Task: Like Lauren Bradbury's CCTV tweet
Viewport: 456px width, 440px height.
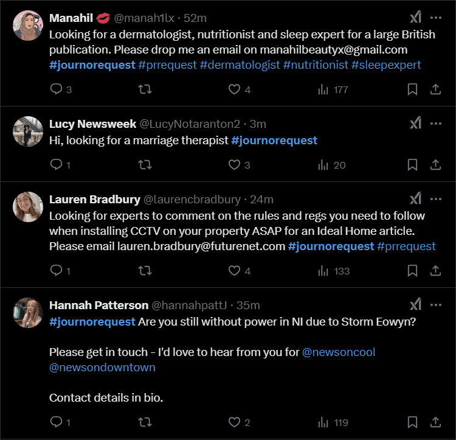Action: pos(235,271)
